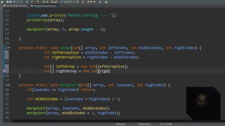Click "middleIndex + 1" on line 34

click(x=78, y=113)
